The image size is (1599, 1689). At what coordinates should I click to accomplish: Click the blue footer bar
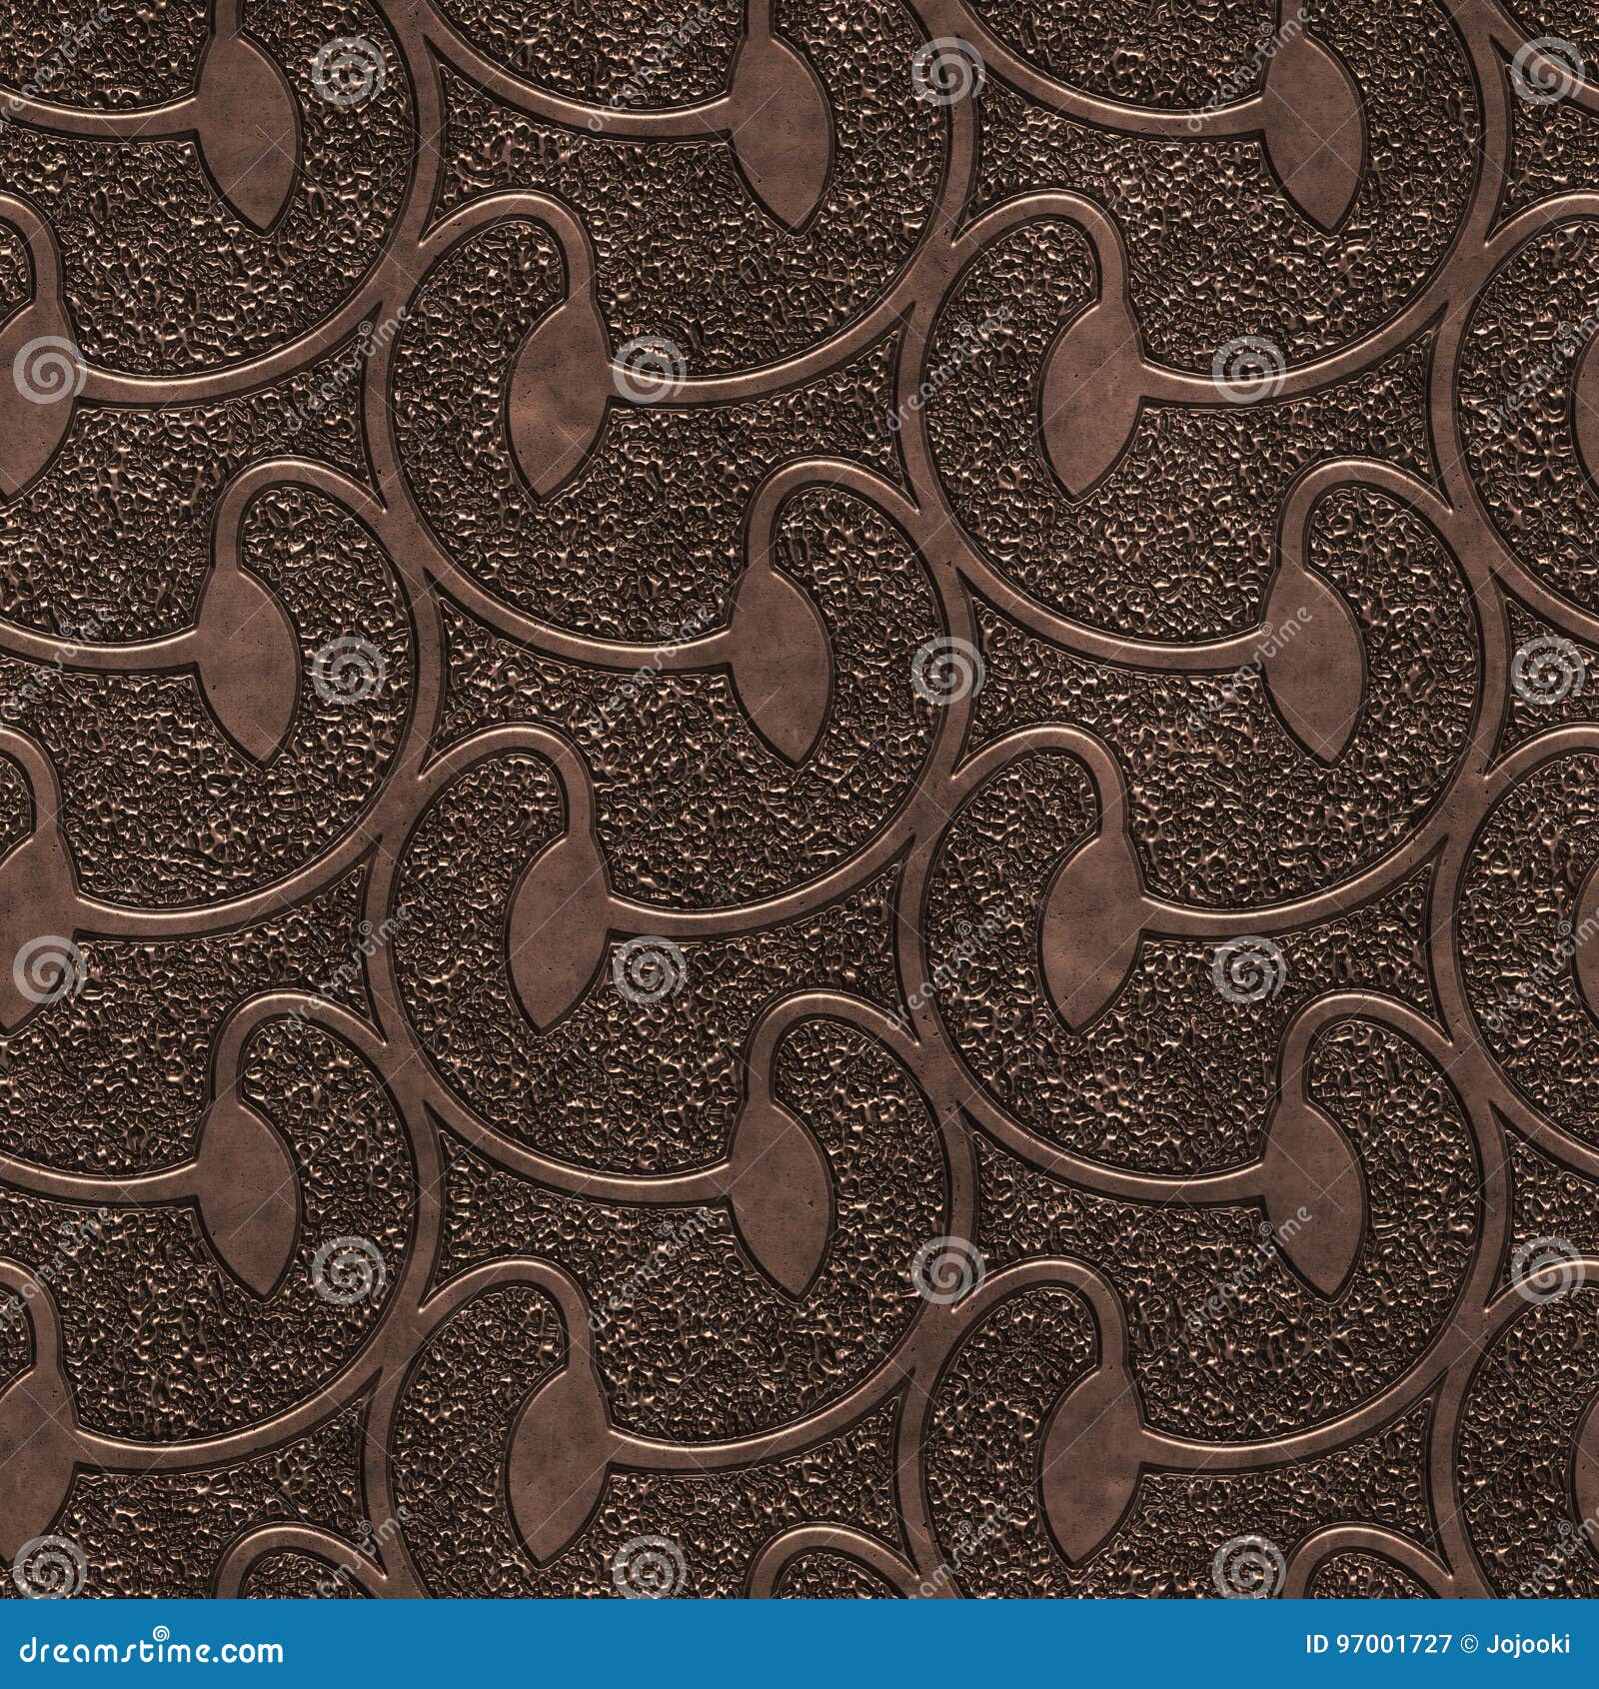coord(799,1651)
